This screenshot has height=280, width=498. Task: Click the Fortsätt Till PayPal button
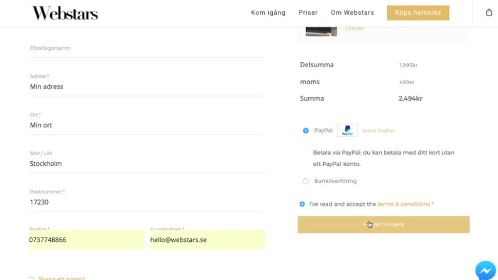pyautogui.click(x=384, y=225)
